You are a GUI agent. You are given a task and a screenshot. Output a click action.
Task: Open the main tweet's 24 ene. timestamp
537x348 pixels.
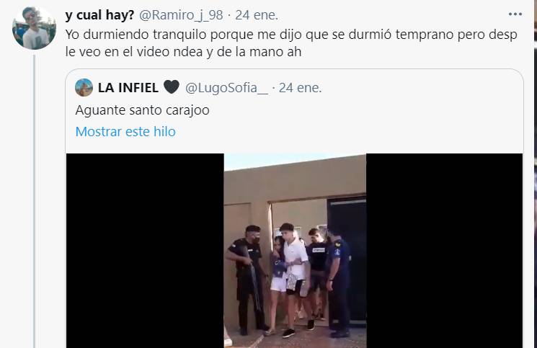(x=257, y=14)
